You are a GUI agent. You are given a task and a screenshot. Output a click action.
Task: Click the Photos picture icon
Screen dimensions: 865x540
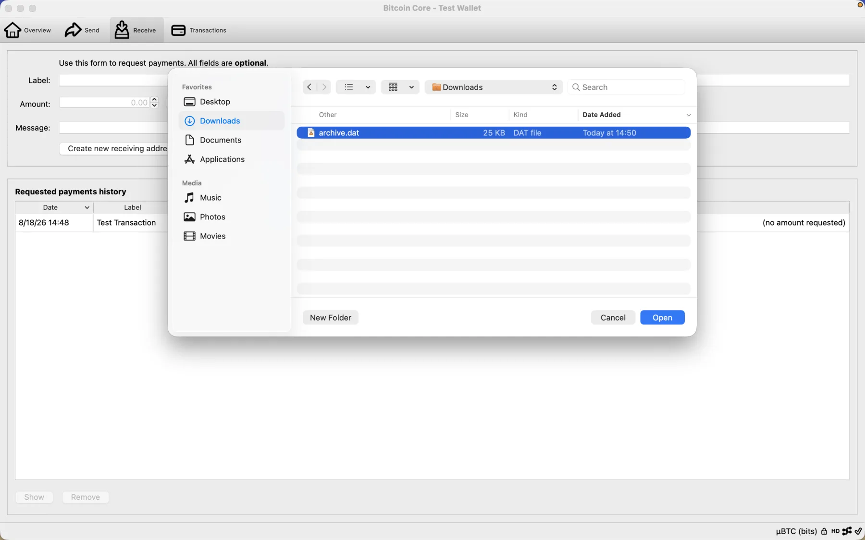pyautogui.click(x=190, y=217)
